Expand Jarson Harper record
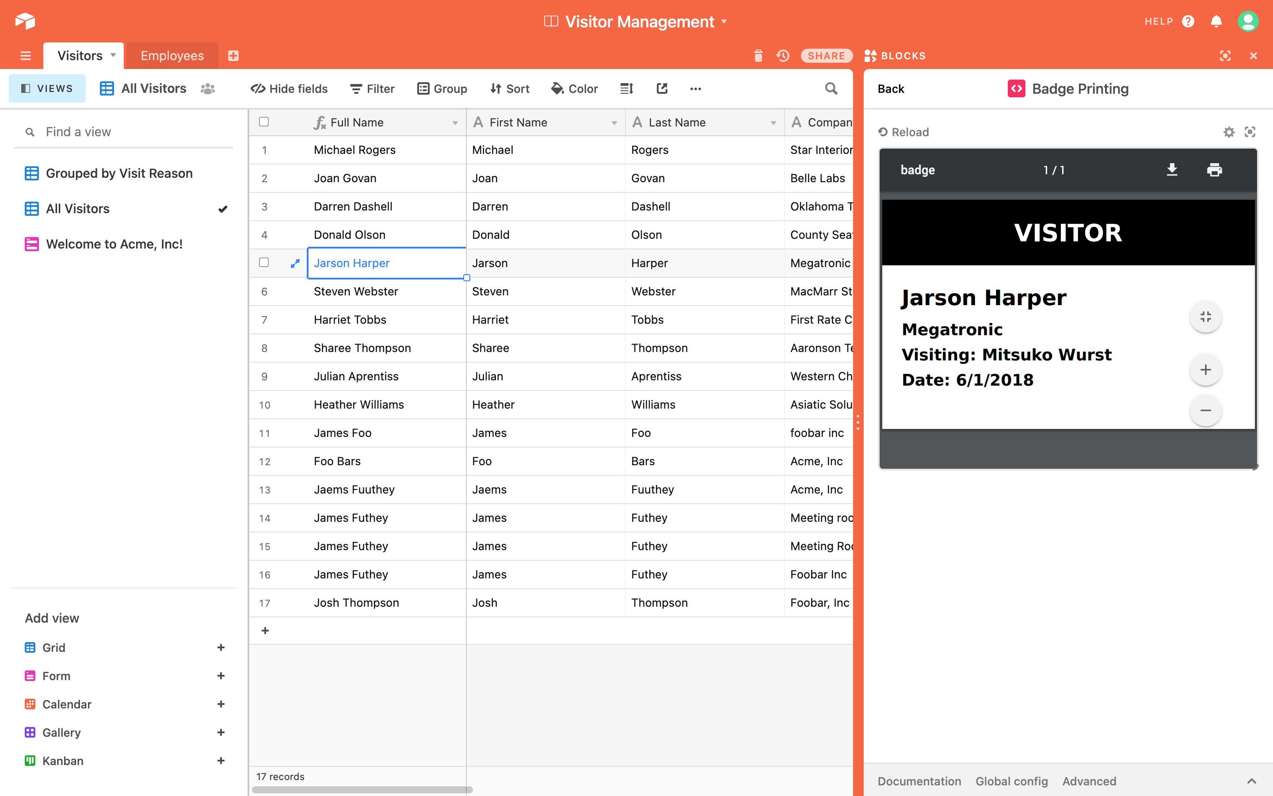 pyautogui.click(x=295, y=263)
